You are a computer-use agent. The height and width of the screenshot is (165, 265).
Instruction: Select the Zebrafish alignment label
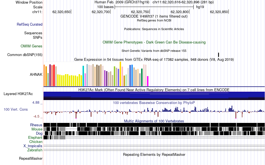(35, 150)
